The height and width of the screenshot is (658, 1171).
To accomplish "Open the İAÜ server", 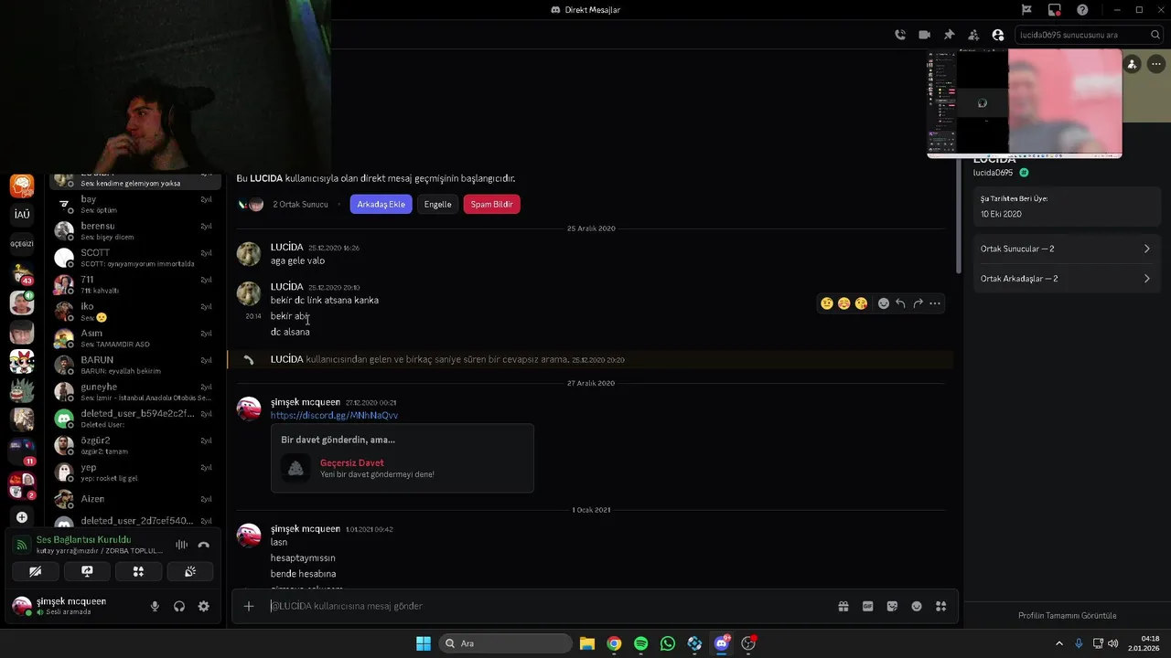I will 22,215.
